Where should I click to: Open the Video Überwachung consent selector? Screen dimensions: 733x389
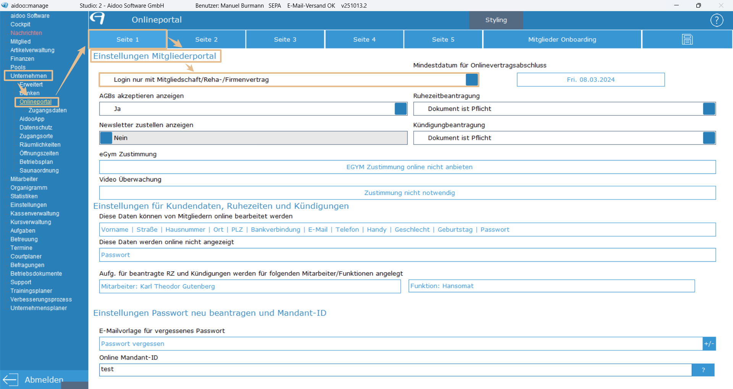pos(407,193)
